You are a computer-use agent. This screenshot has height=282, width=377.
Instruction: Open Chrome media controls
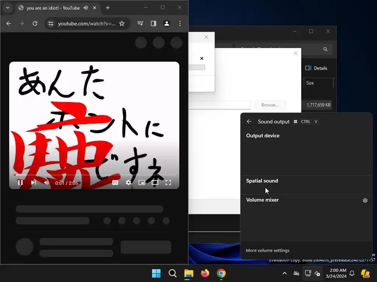140,23
